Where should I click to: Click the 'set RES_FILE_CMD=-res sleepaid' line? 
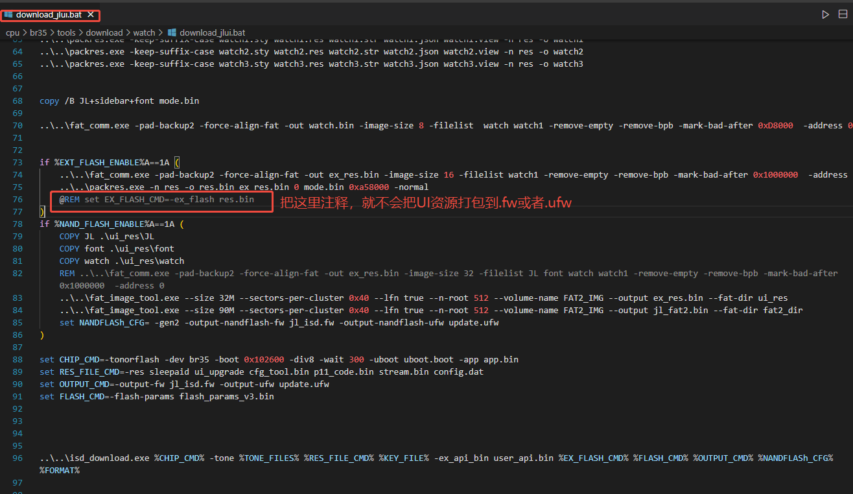tap(261, 372)
